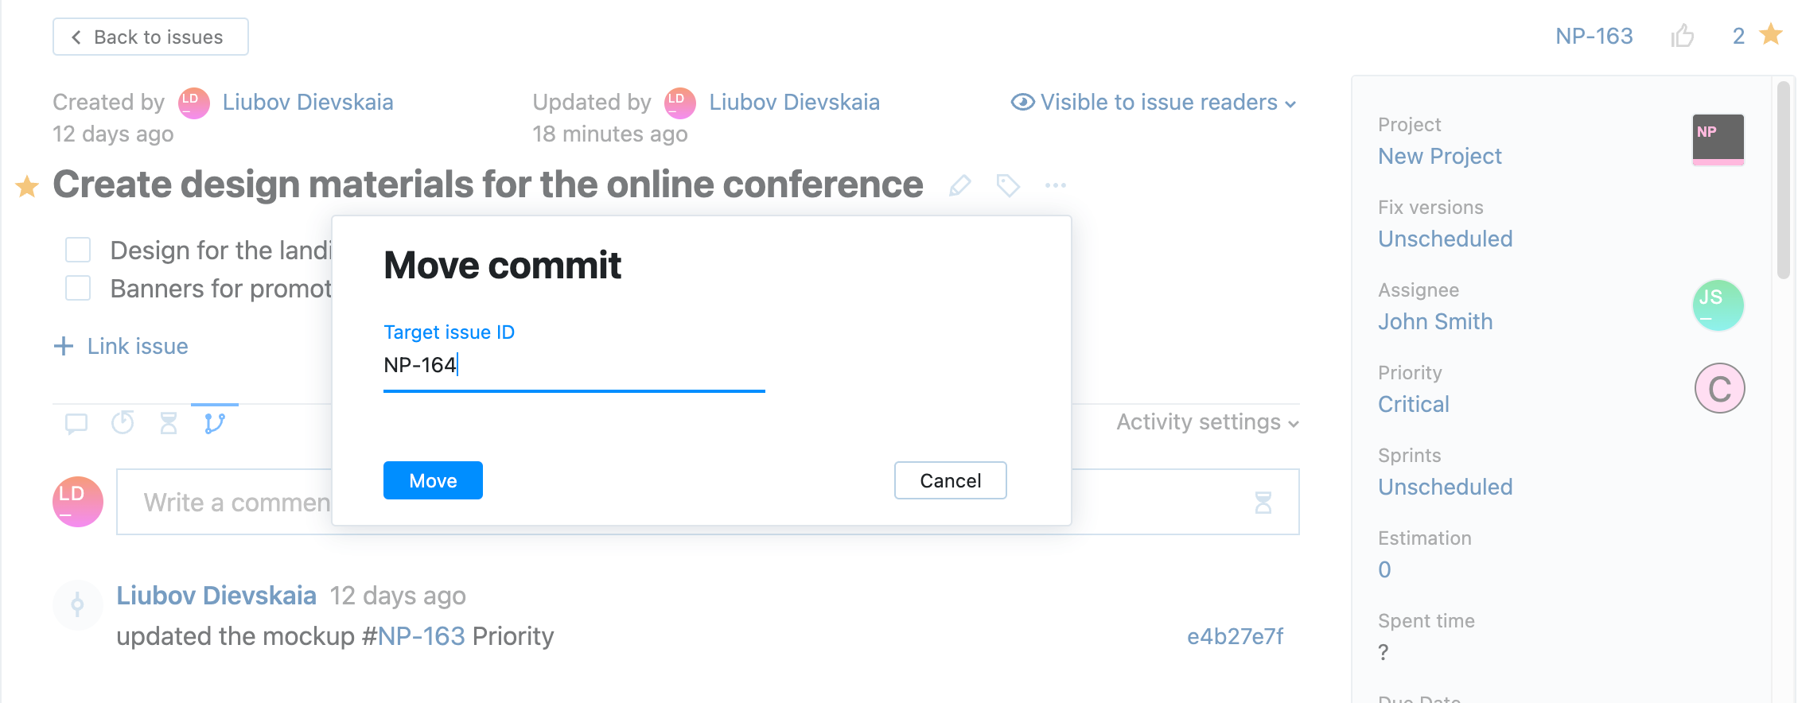1798x703 pixels.
Task: Select the VCS changes activity tab
Action: 214,423
